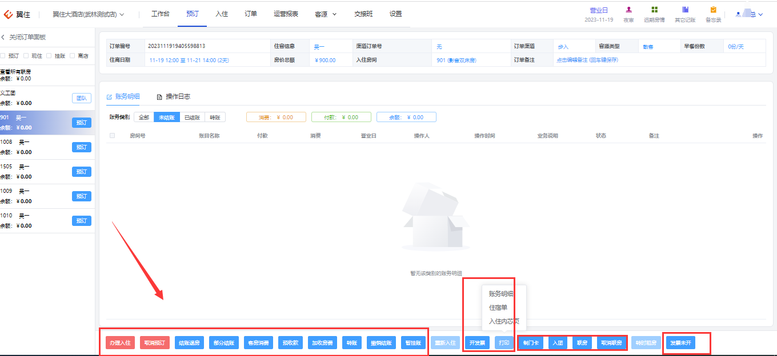This screenshot has width=777, height=356.
Task: Click the 客房消费 button
Action: coord(258,343)
